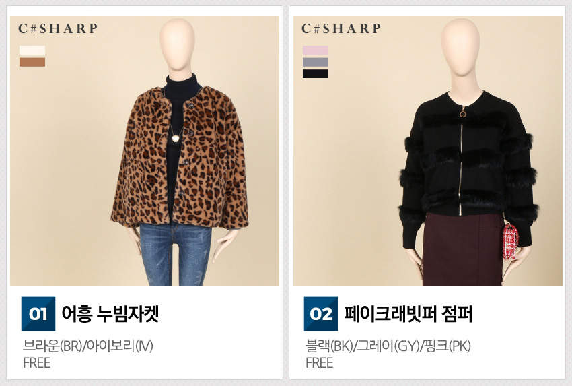
Task: Click the red tweed handbag on the mannequin
Action: point(510,241)
